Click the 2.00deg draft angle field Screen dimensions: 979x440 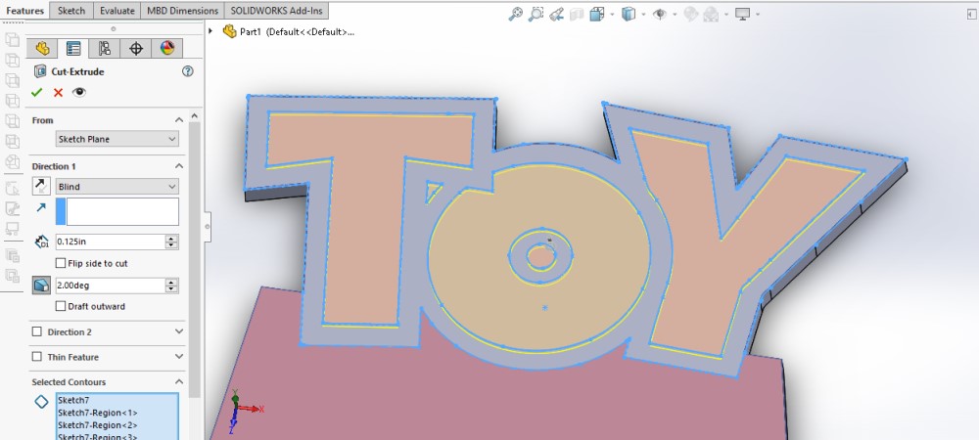pos(110,286)
